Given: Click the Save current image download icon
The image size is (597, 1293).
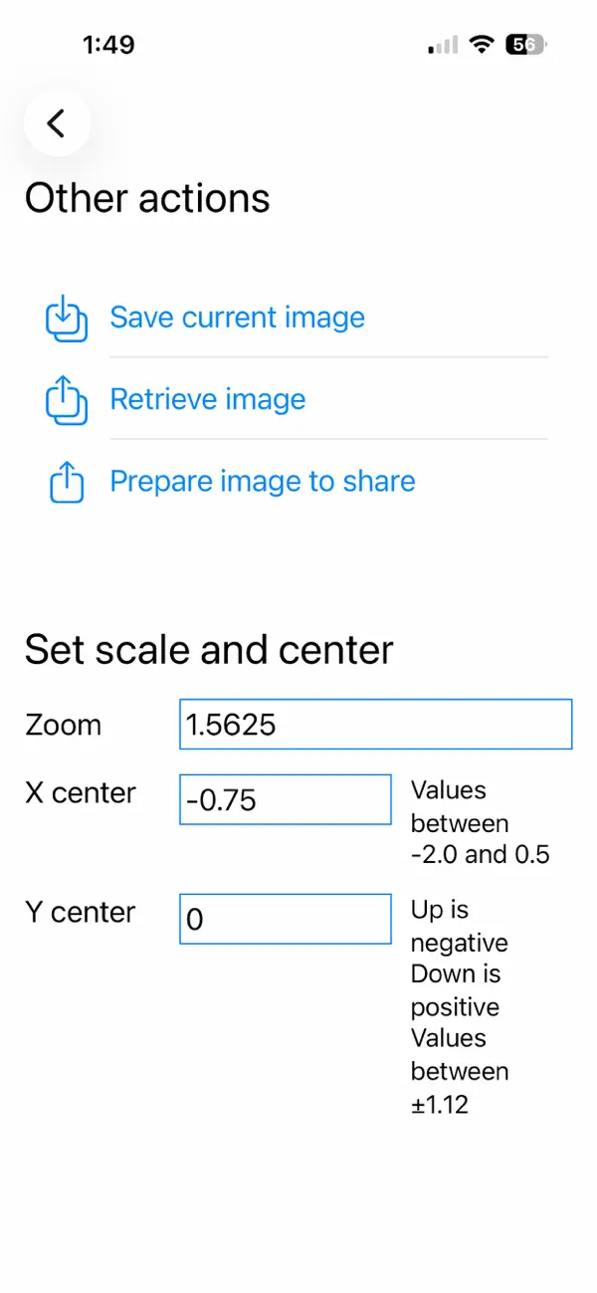Looking at the screenshot, I should pos(66,318).
